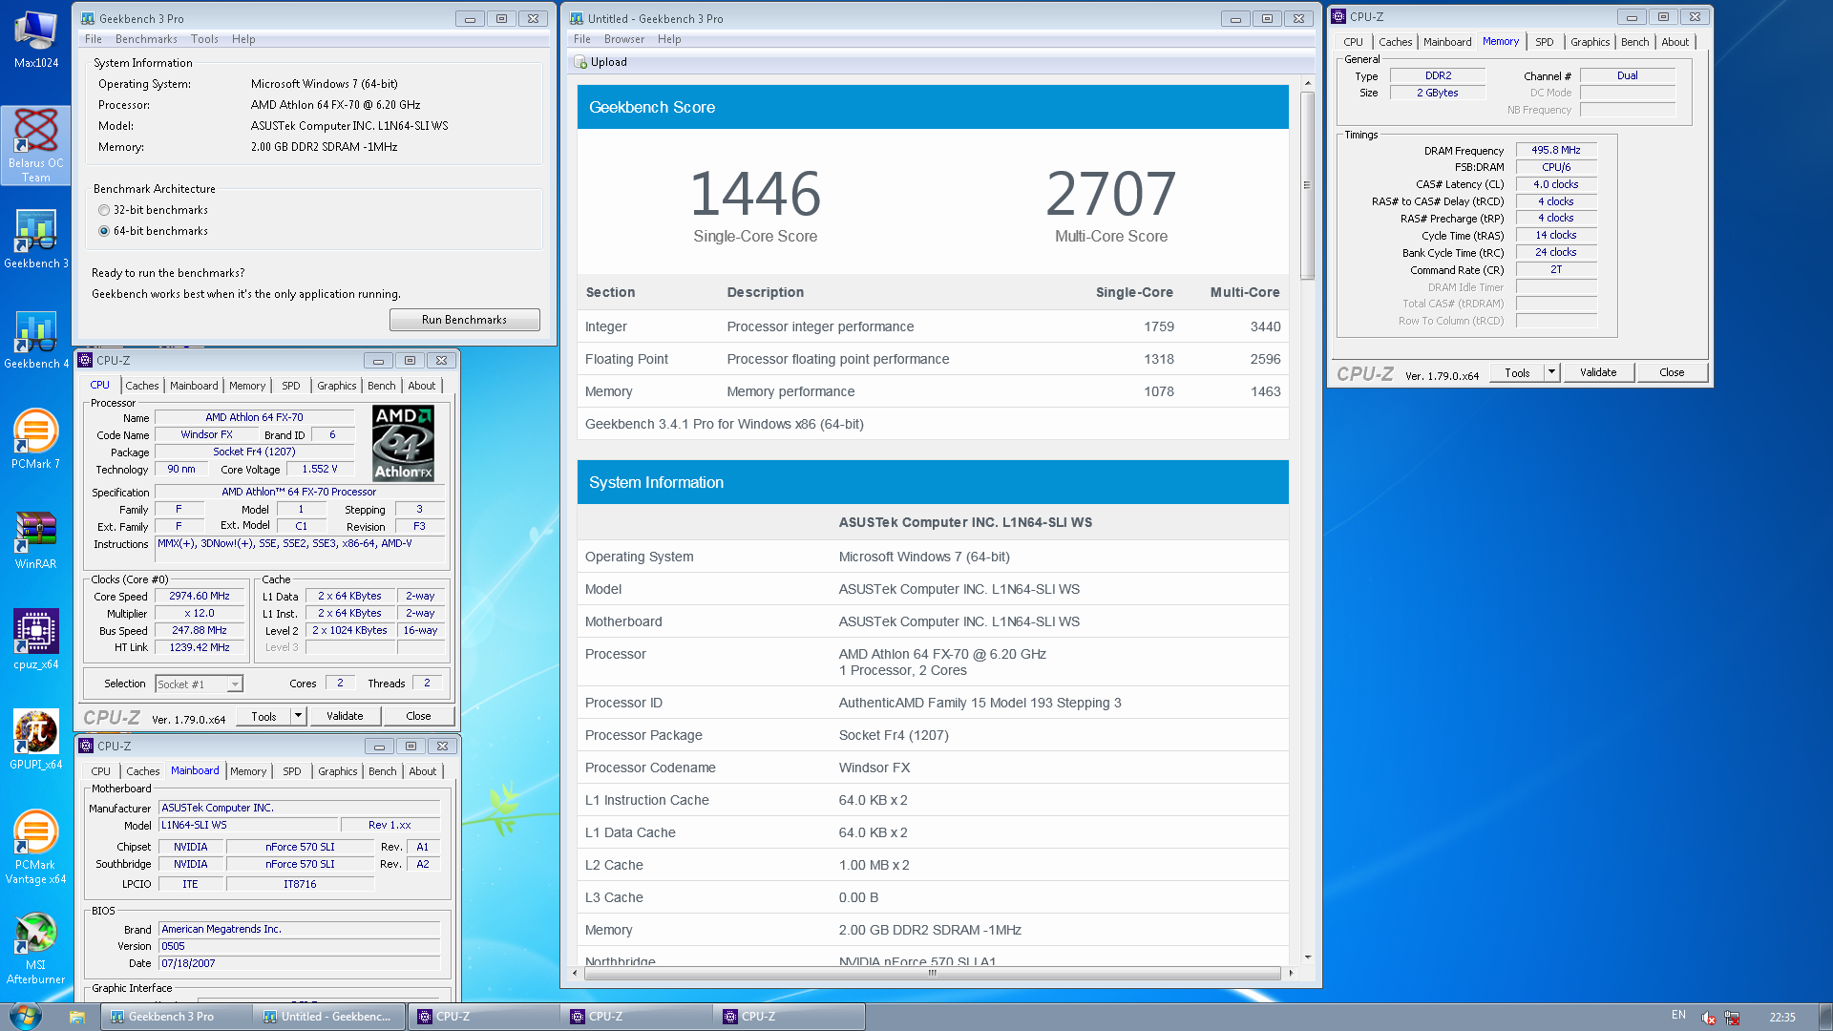Screen dimensions: 1833x1031
Task: Switch to Caches tab in CPU-Z CPU window
Action: [142, 386]
